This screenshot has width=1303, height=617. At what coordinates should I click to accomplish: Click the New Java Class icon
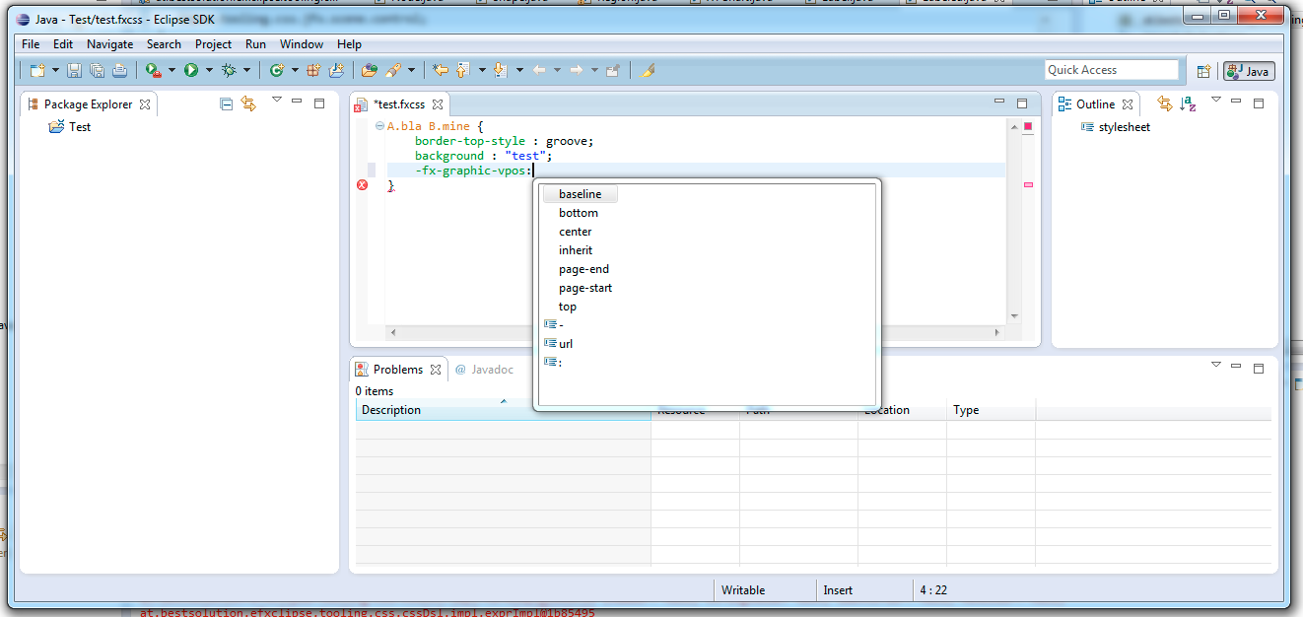coord(277,70)
